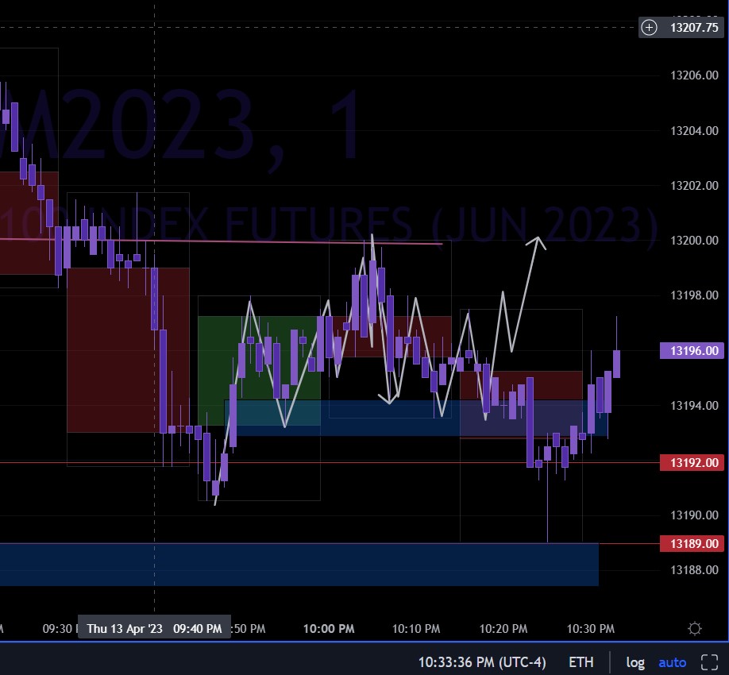Click the 13198.00 price axis label
Viewport: 729px width, 675px height.
(x=694, y=295)
